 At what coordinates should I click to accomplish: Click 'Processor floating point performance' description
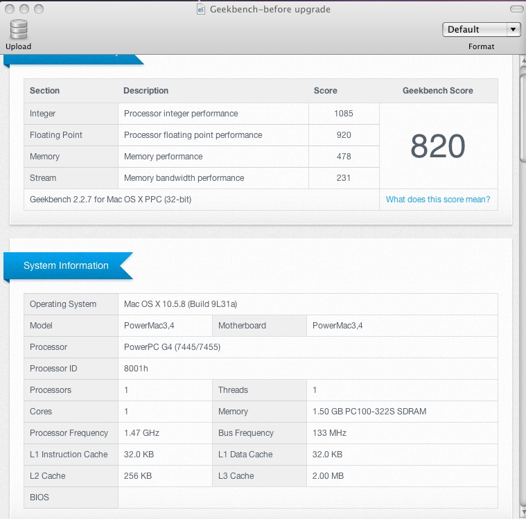(x=193, y=135)
